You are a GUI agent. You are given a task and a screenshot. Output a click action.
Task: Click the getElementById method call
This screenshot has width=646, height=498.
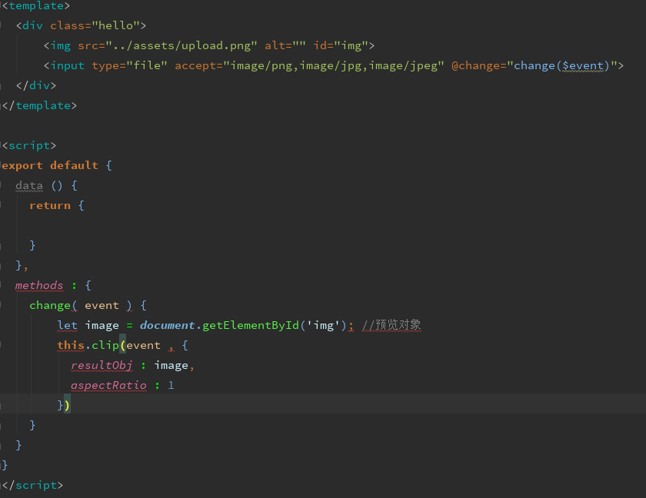point(251,325)
